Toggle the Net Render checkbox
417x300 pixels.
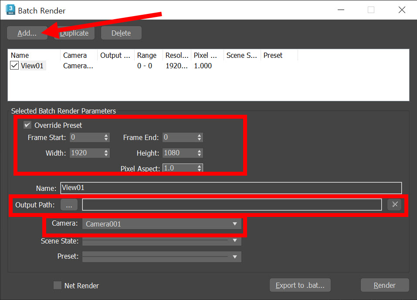pyautogui.click(x=58, y=285)
